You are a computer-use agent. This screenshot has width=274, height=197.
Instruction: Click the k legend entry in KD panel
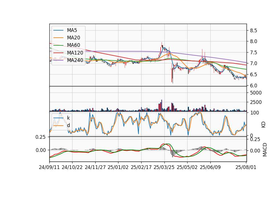click(68, 118)
